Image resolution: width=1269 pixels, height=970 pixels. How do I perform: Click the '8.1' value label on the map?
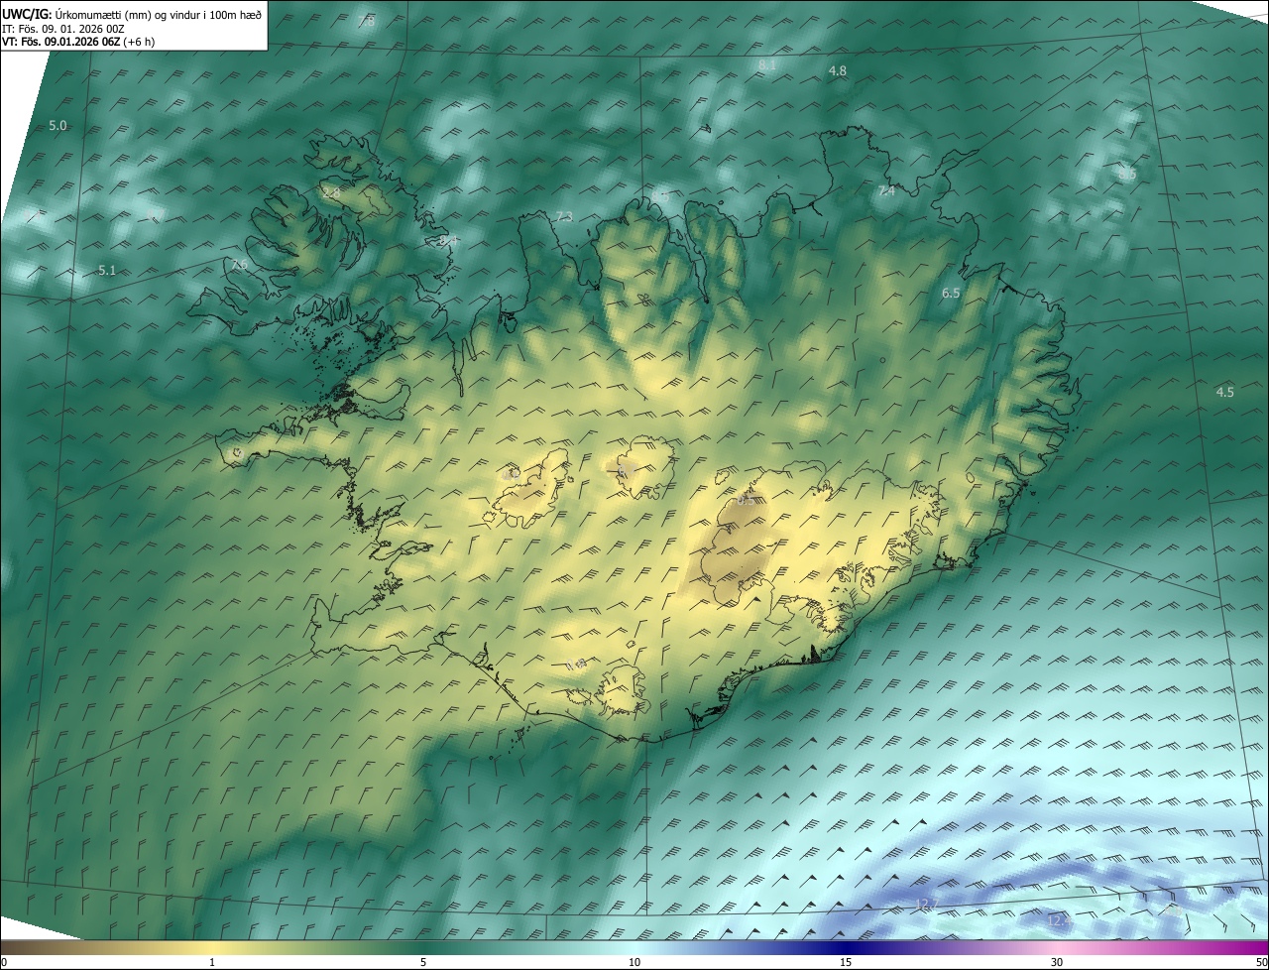tap(767, 64)
